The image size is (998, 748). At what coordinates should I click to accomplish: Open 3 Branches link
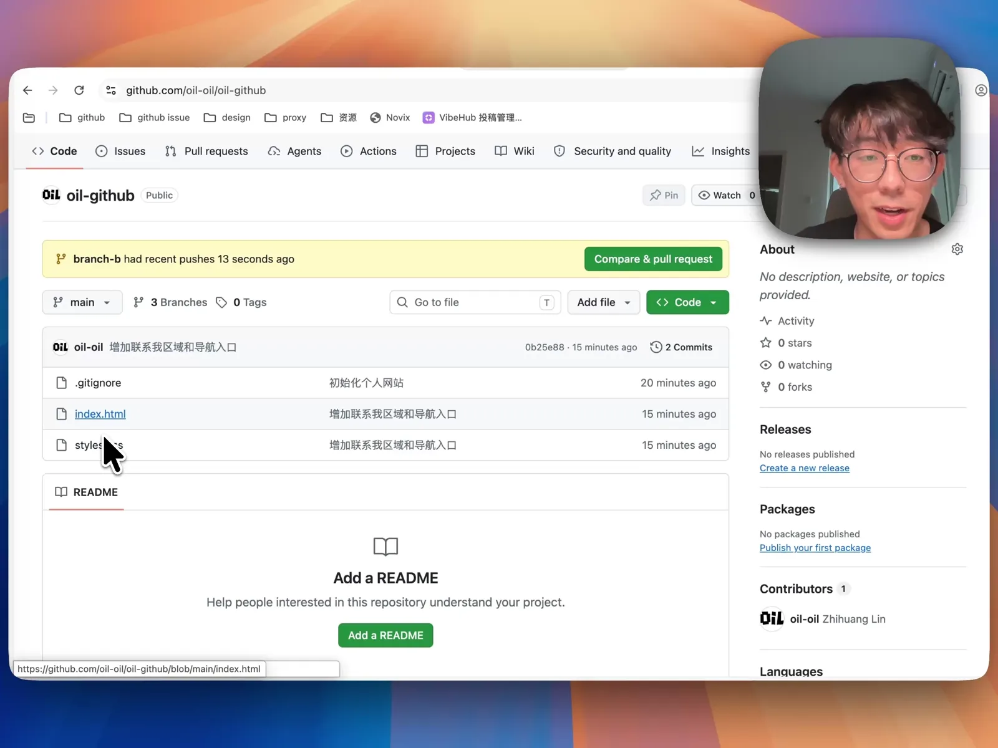170,302
